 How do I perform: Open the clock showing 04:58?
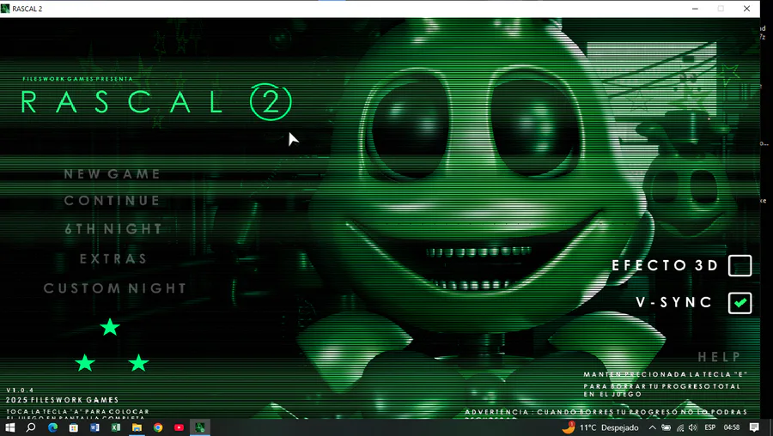click(732, 427)
